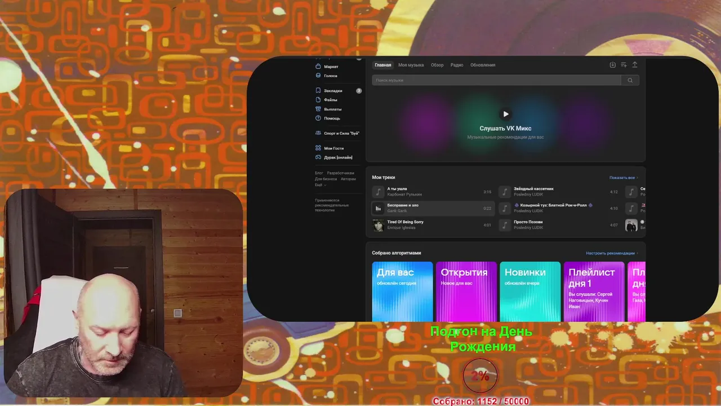Open the Выплаты icon in sidebar
The height and width of the screenshot is (406, 721).
tap(318, 109)
